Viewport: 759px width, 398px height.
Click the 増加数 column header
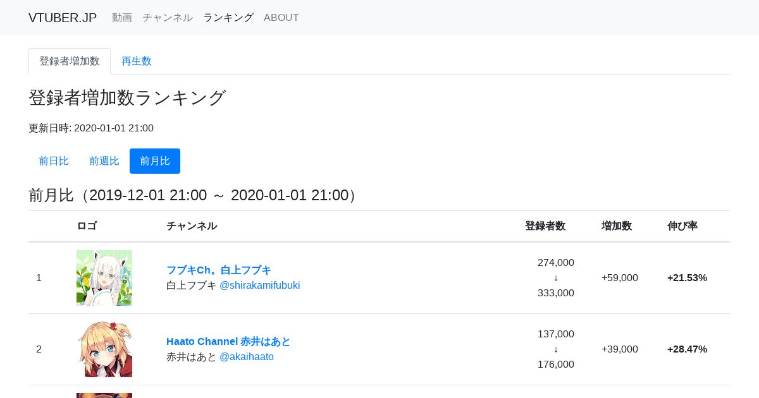click(x=617, y=226)
